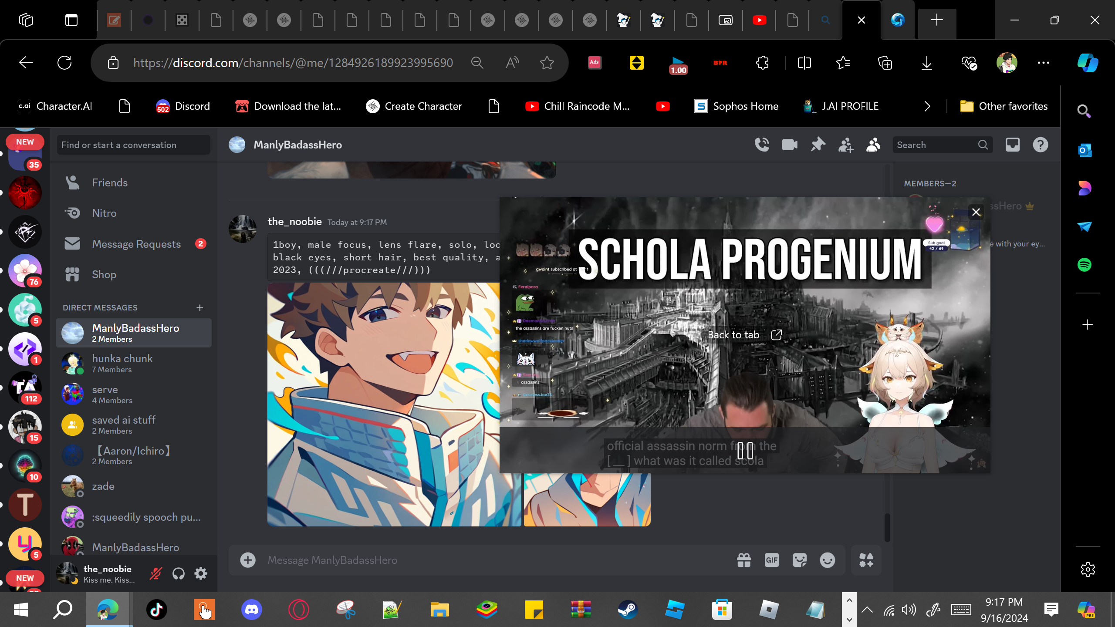The image size is (1115, 627).
Task: Open Sophos Home bookmark
Action: click(736, 106)
